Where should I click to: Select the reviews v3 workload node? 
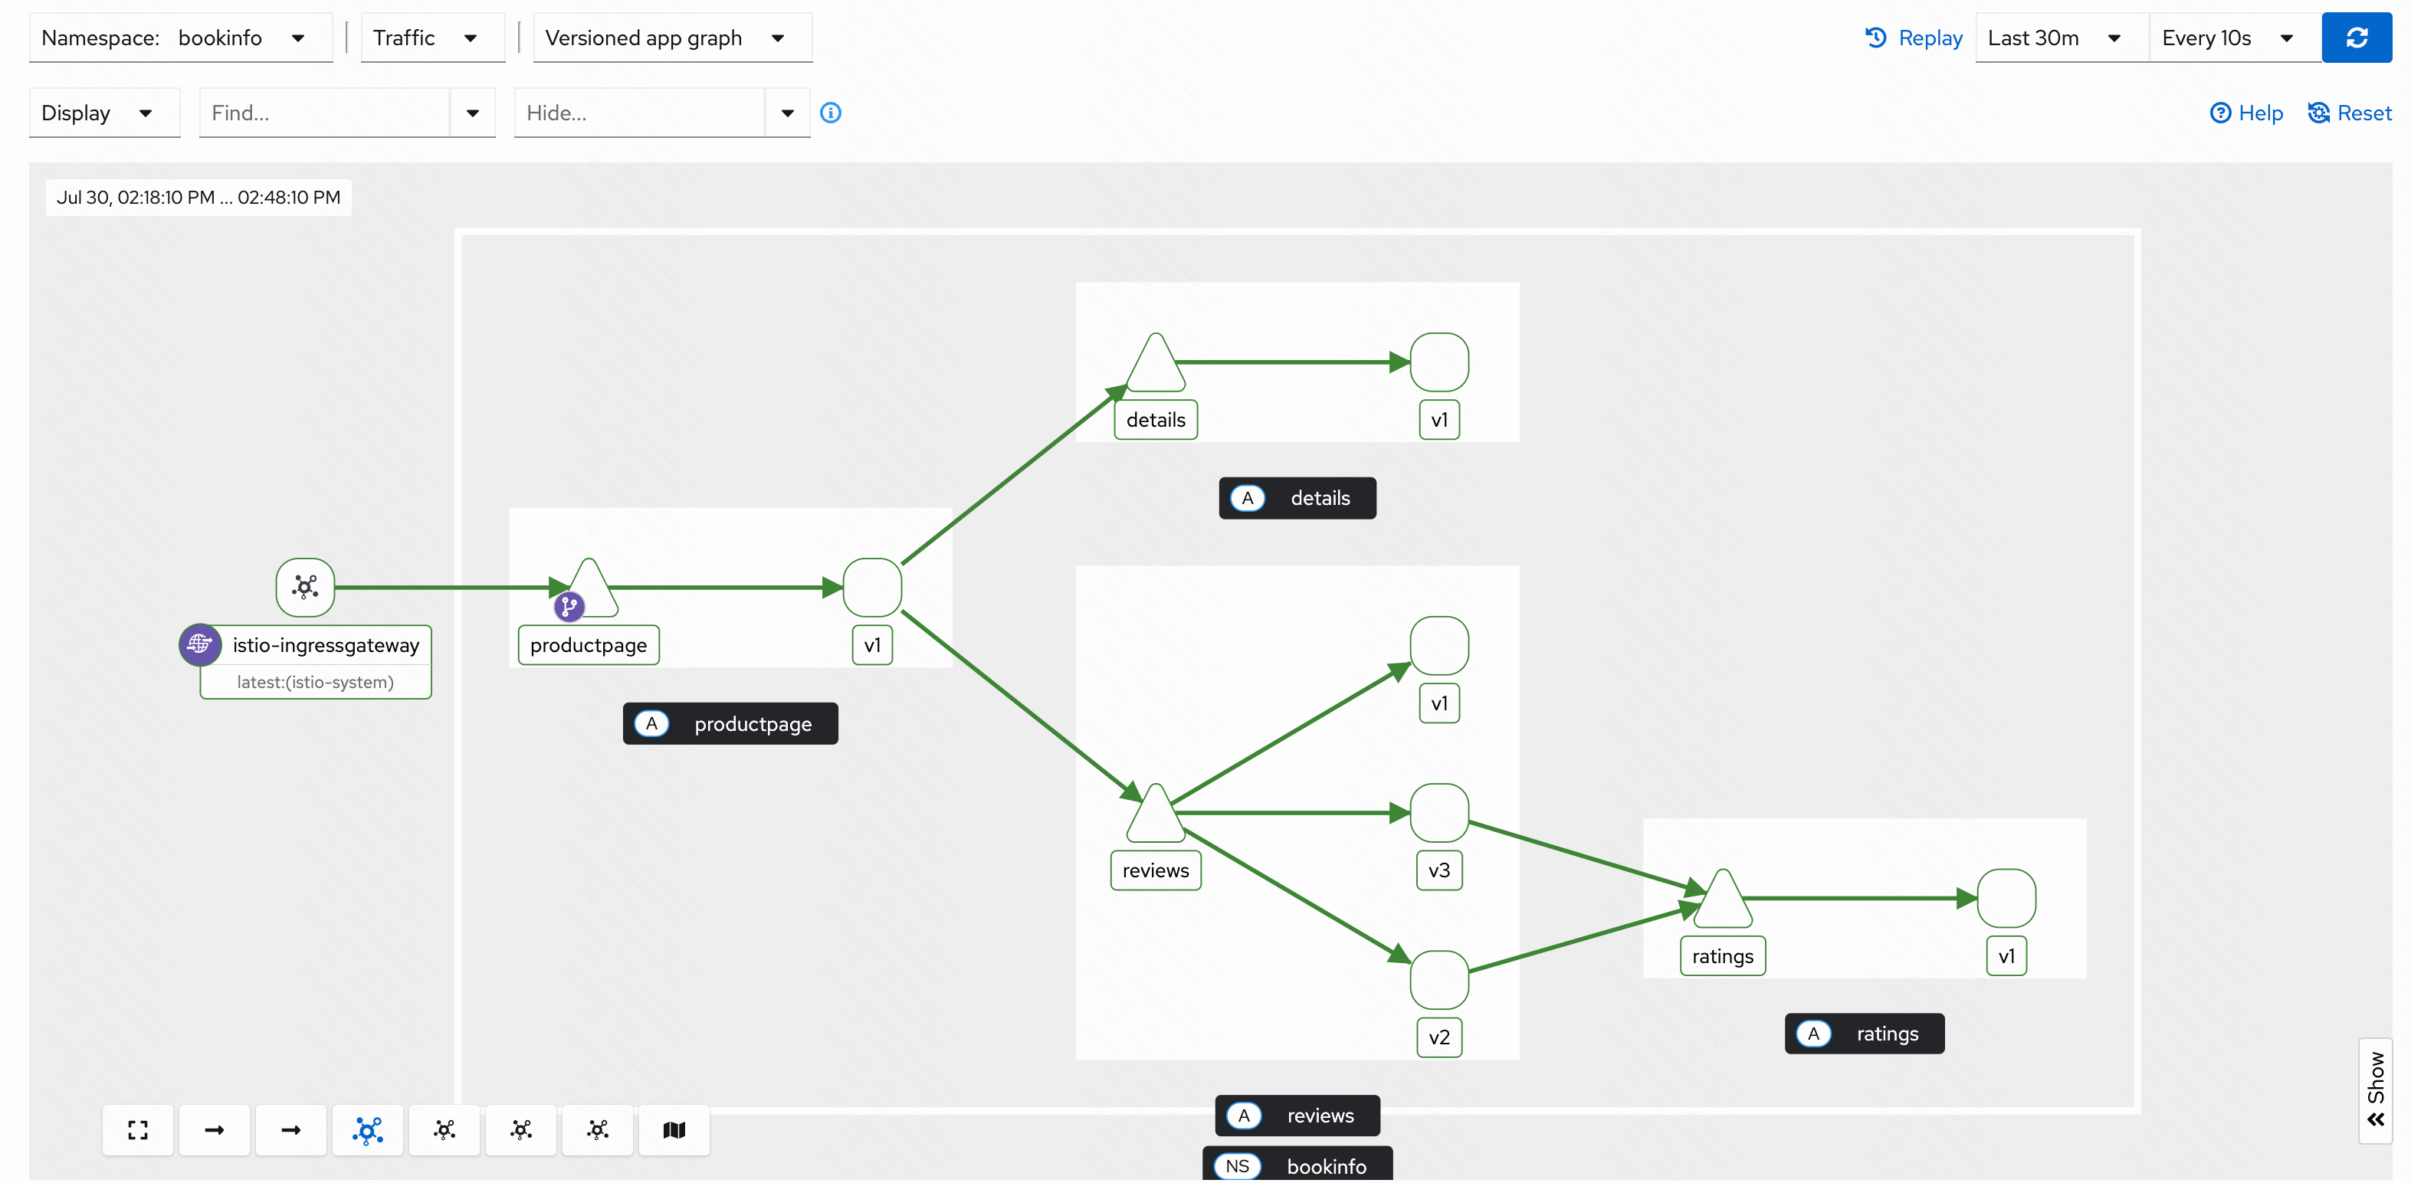(1438, 812)
